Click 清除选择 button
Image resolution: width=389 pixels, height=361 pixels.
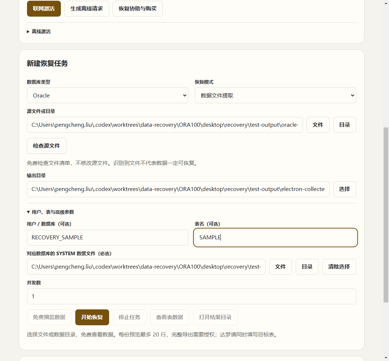[339, 267]
